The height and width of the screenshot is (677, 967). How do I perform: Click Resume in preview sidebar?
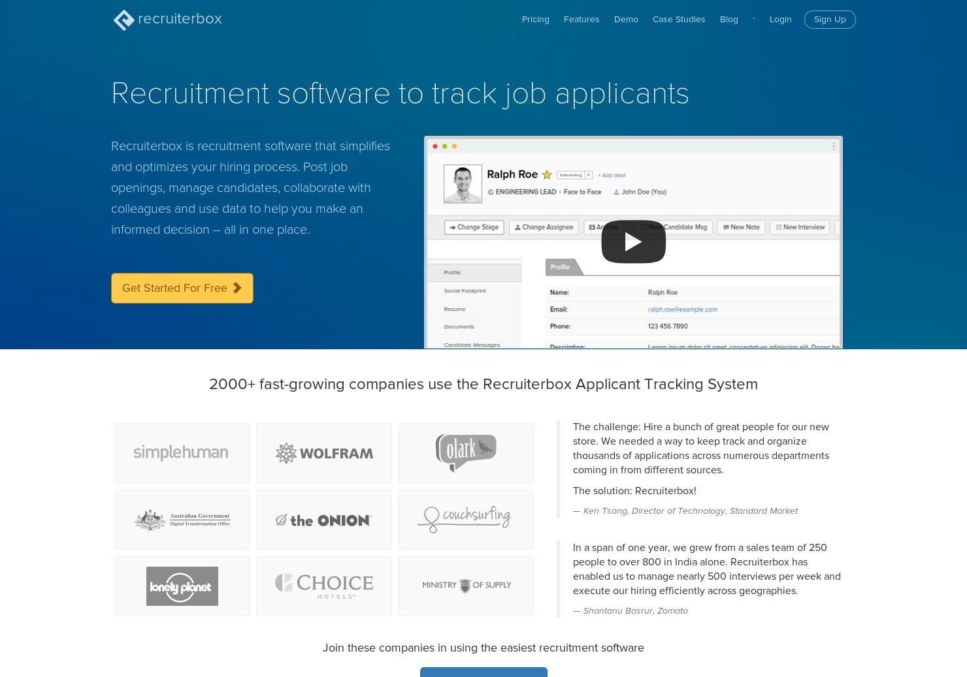point(455,309)
